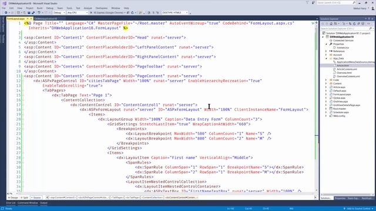Click the Solution Explorer Home icon
The image size is (376, 211).
[331, 23]
